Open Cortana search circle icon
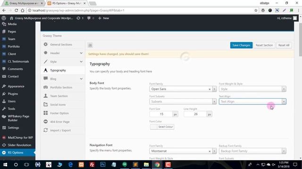Image resolution: width=302 pixels, height=169 pixels. click(16, 165)
